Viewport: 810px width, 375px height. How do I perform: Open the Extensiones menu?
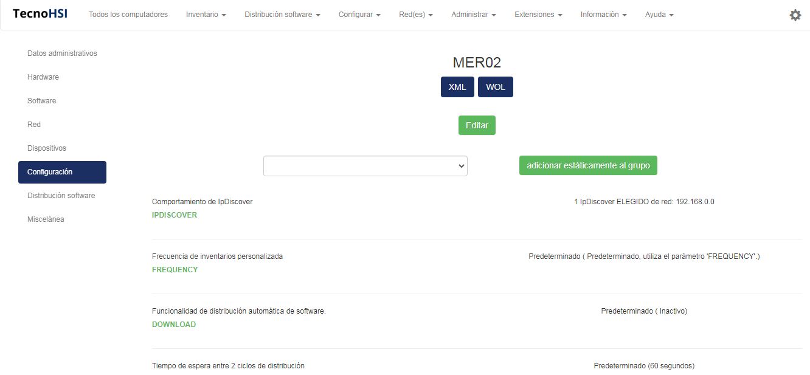pos(538,15)
